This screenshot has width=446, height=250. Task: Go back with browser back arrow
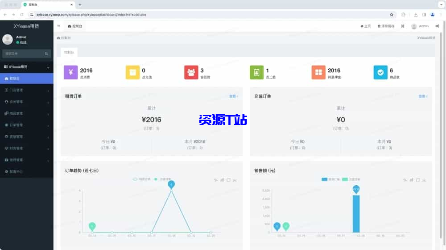5,15
